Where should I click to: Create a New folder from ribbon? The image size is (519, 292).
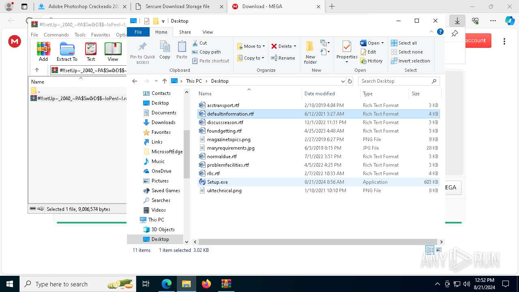tap(310, 52)
